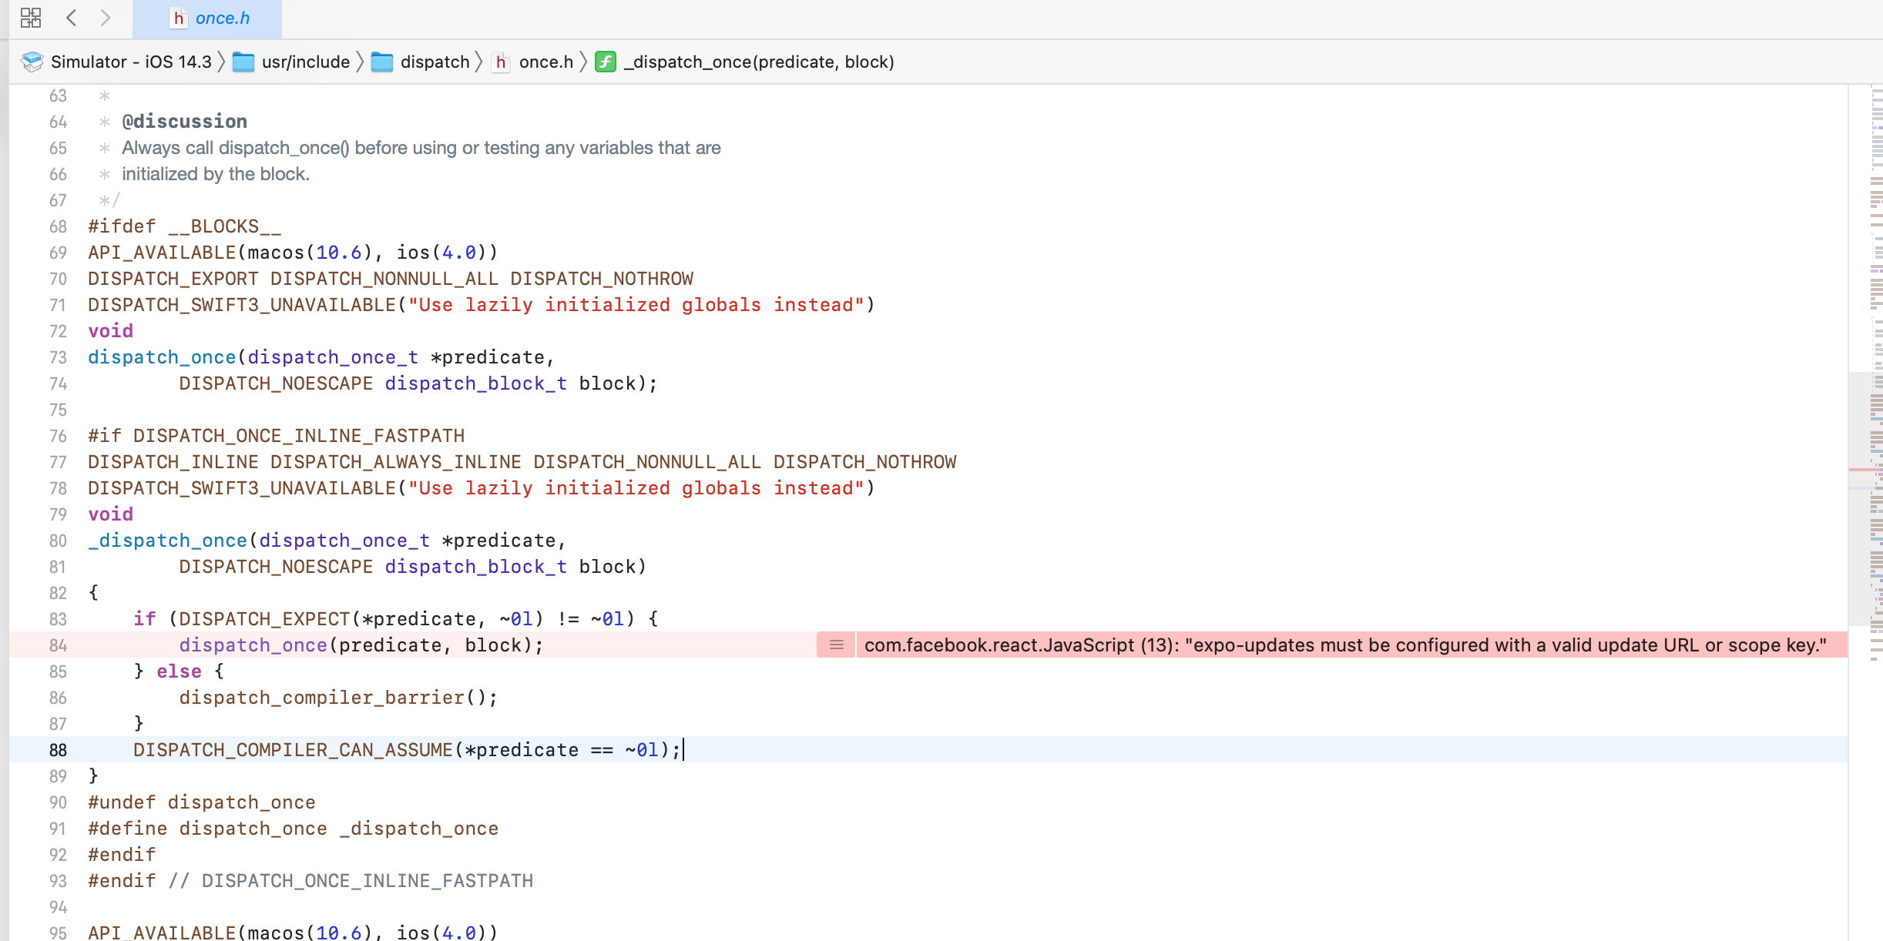Select _dispatch_once(predicate, block) in the jump bar

(759, 62)
